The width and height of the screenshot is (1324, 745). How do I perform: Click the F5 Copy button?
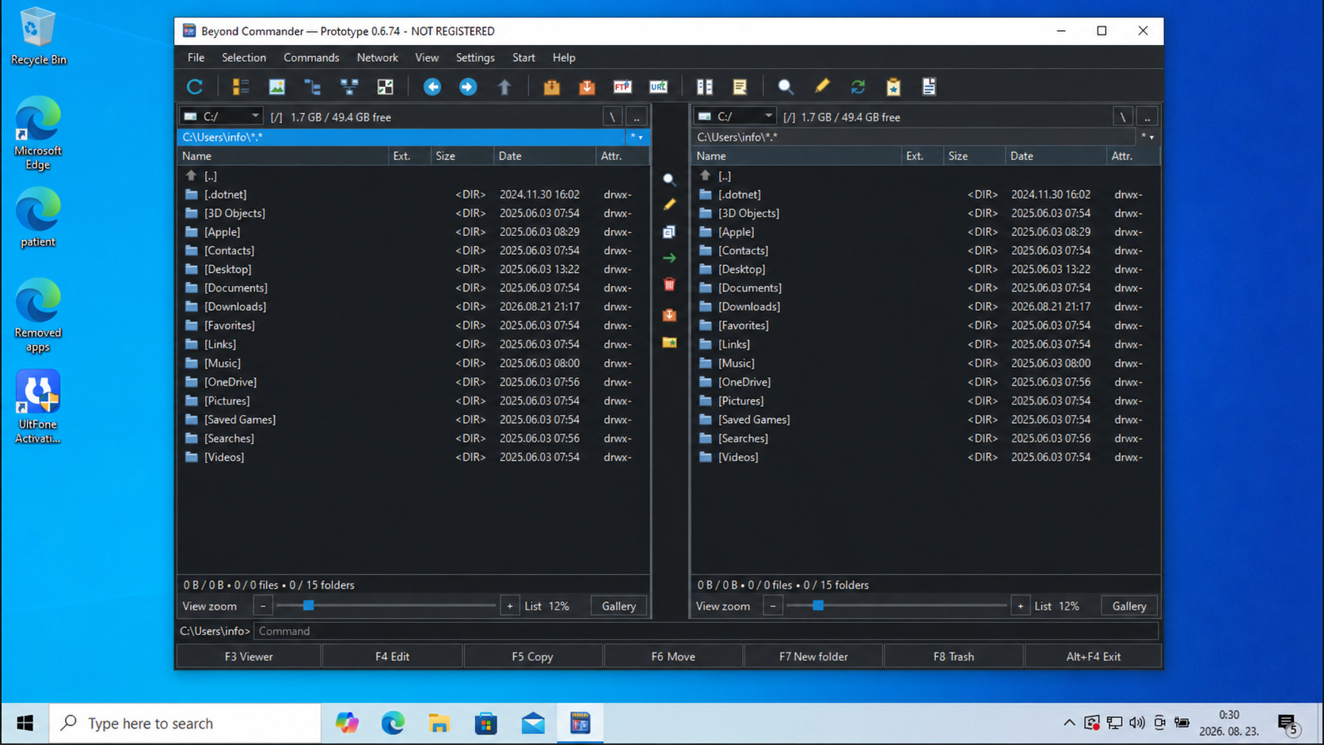tap(532, 656)
